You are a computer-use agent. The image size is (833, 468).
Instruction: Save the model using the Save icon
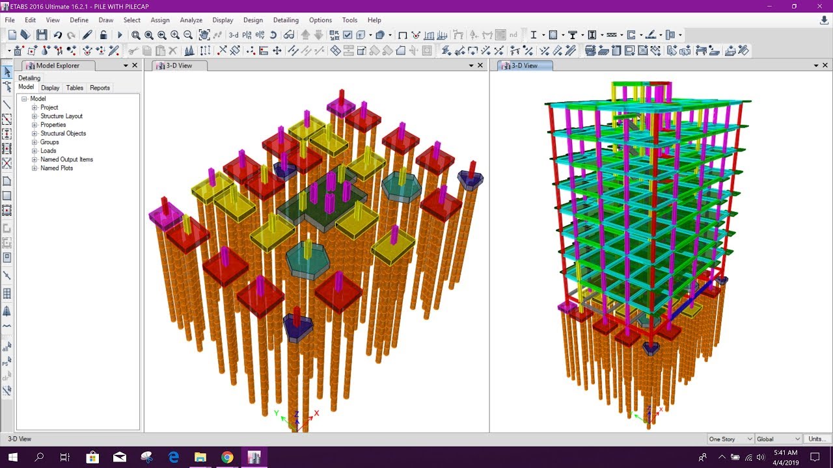42,34
